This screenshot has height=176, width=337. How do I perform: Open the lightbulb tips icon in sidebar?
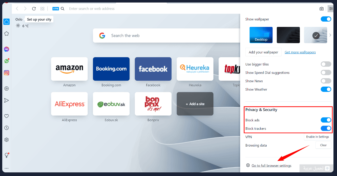6,155
